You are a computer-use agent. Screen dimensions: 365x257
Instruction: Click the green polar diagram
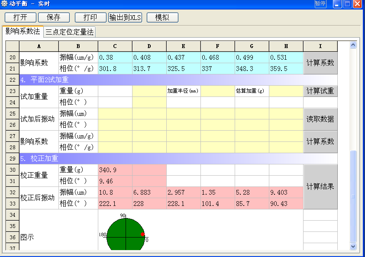[x=126, y=234]
